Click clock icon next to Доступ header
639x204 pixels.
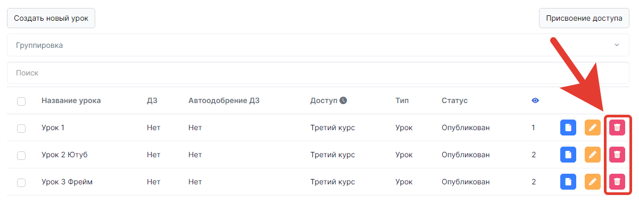point(343,100)
